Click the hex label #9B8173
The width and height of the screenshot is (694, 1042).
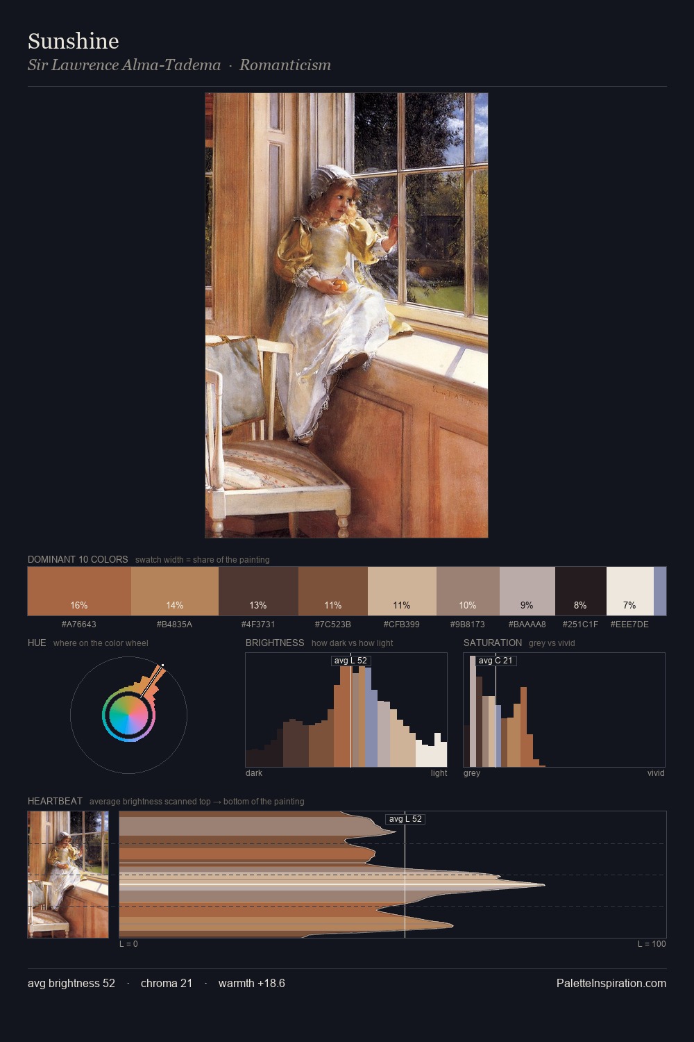click(x=468, y=625)
